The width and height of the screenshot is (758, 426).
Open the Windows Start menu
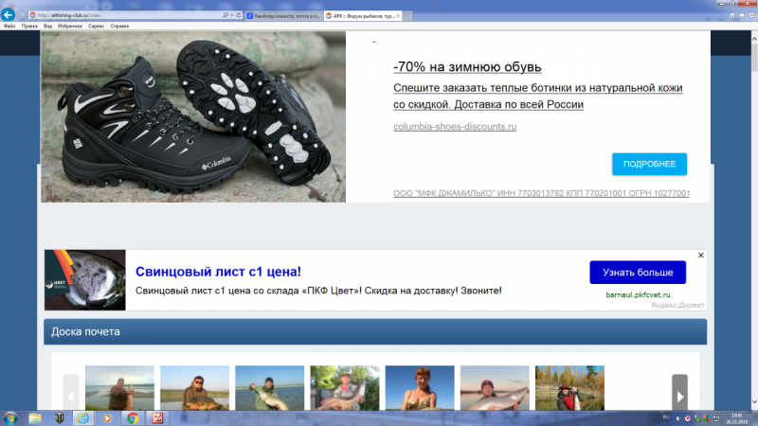click(x=10, y=418)
